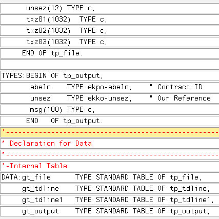The width and height of the screenshot is (219, 219).
Task: Click the comment 'Our Reference'
Action: pyautogui.click(x=184, y=98)
